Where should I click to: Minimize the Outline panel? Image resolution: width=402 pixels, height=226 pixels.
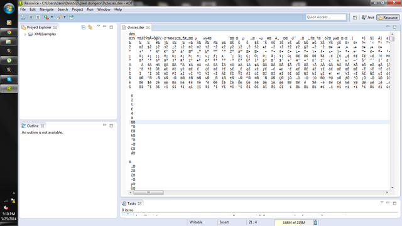tap(105, 125)
